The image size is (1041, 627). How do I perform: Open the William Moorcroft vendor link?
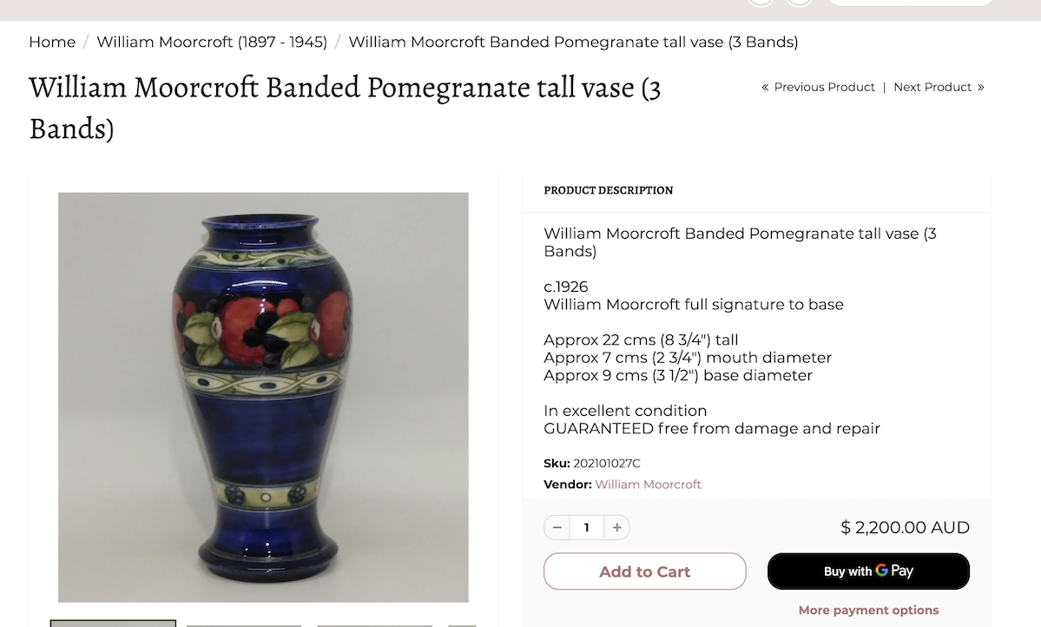tap(648, 485)
